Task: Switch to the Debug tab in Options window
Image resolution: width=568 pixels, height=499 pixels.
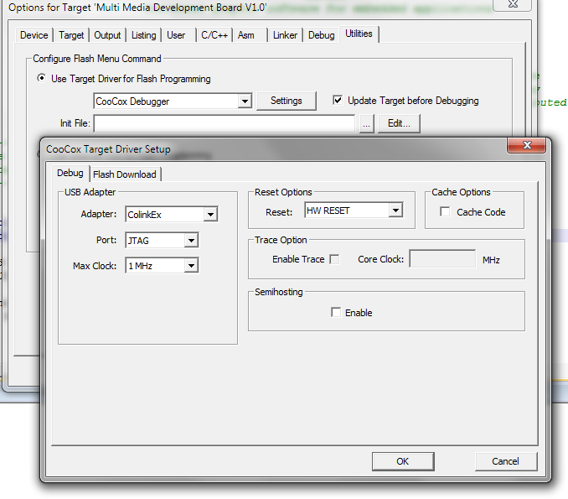Action: 322,35
